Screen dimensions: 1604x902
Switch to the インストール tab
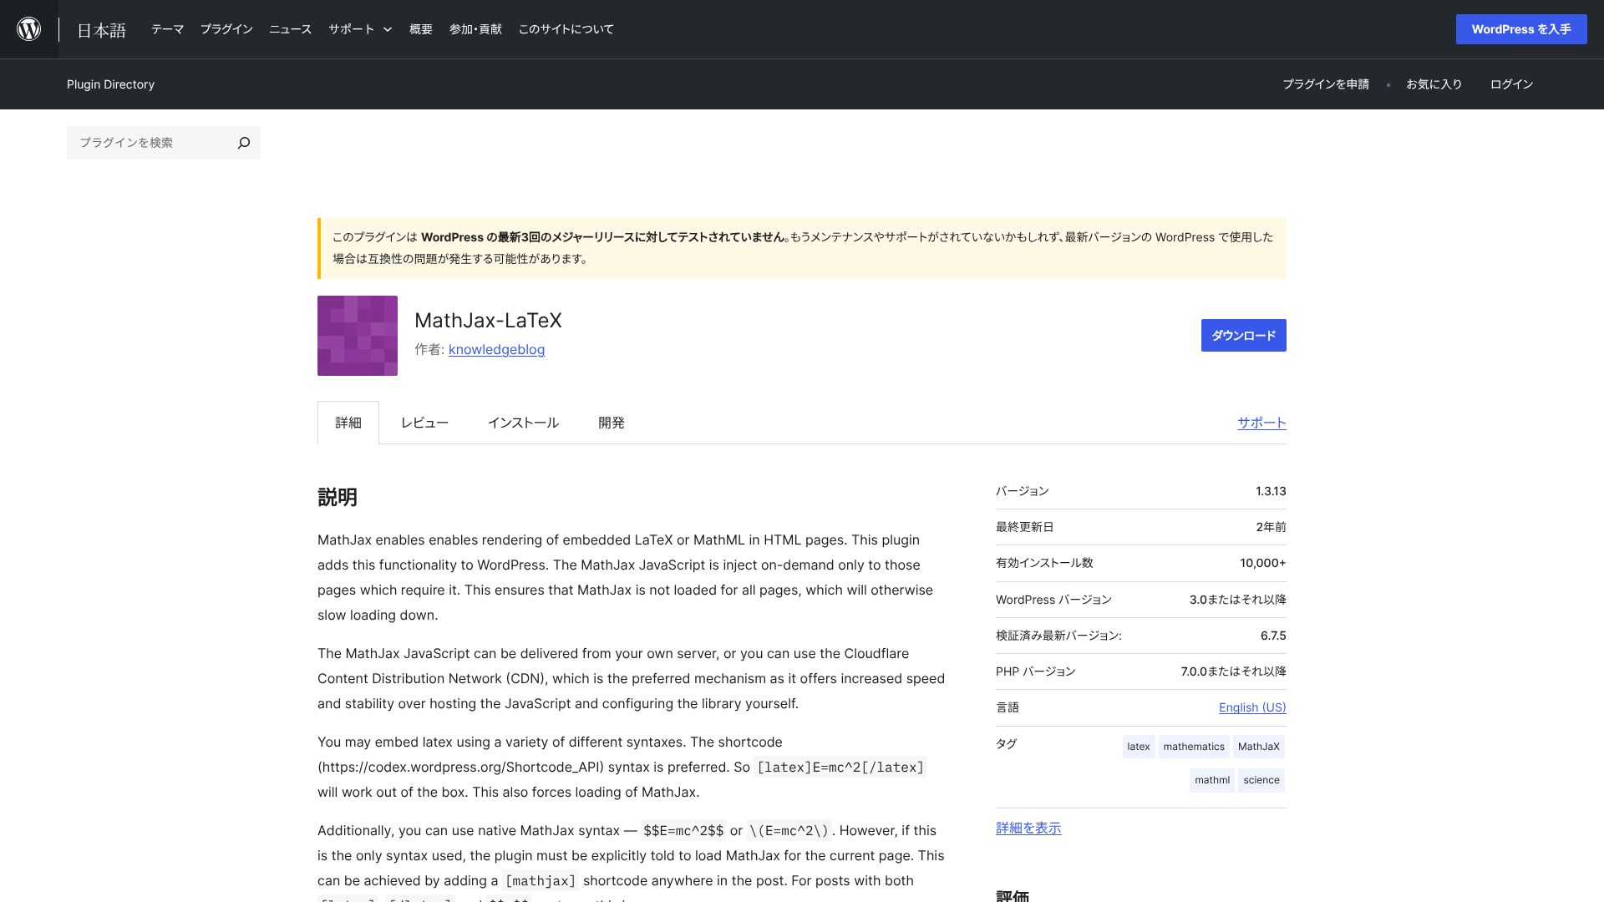point(523,423)
